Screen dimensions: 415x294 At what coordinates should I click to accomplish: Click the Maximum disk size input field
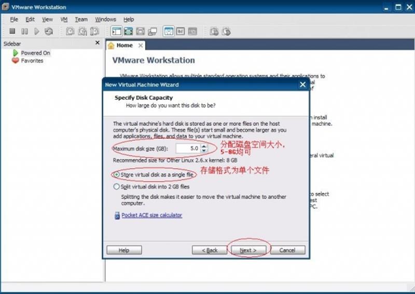click(188, 148)
